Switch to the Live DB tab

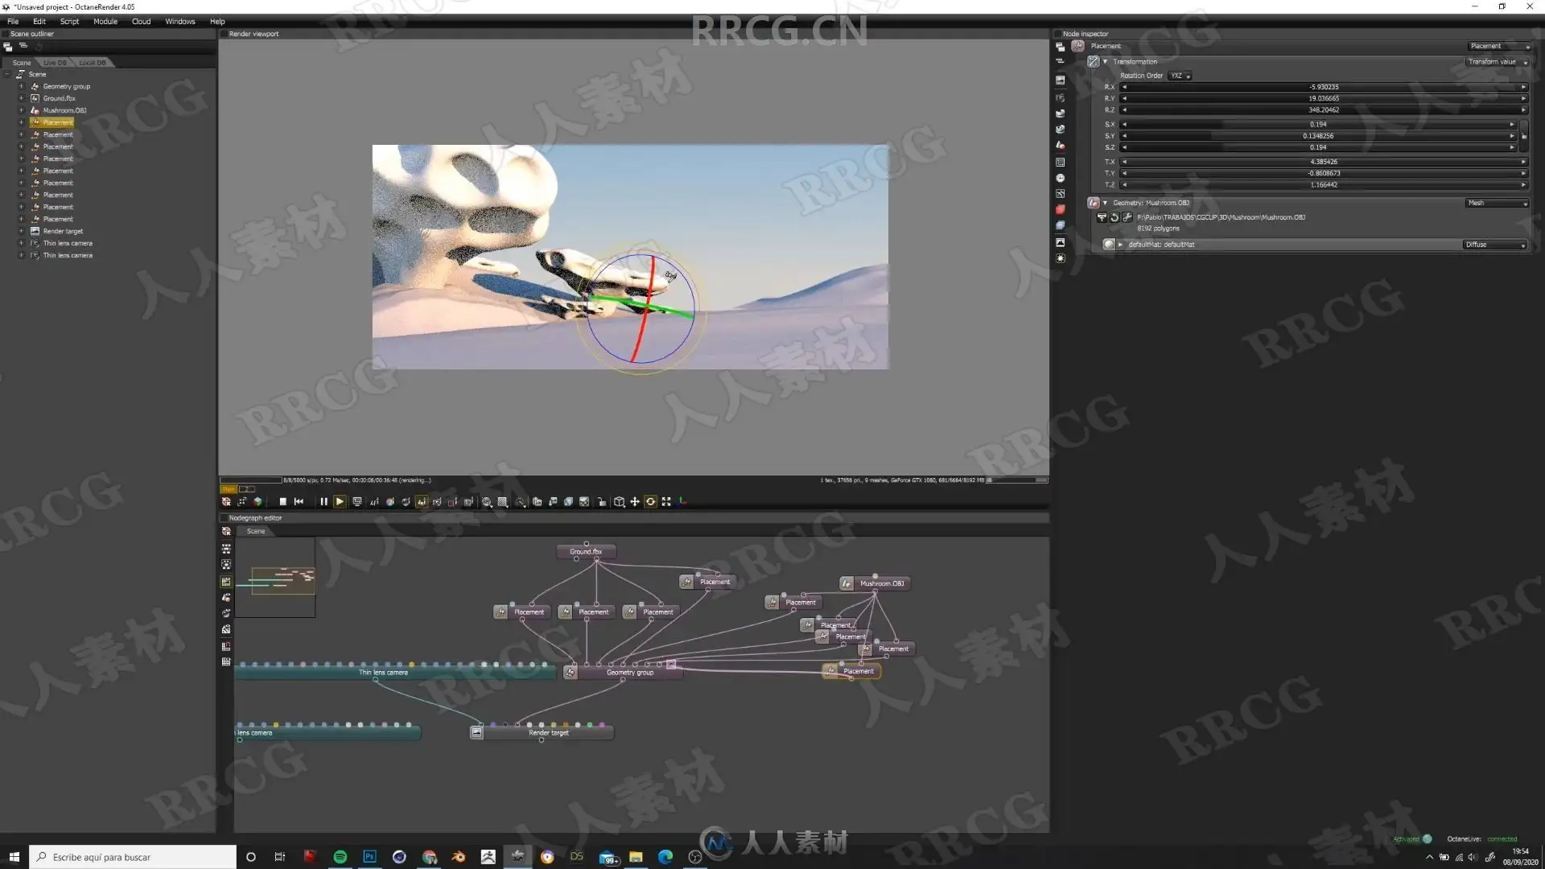point(55,63)
